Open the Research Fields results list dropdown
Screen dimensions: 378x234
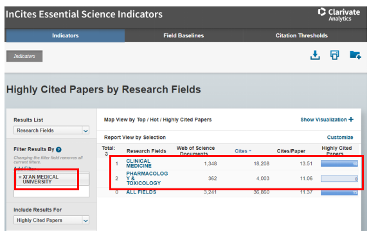click(51, 130)
